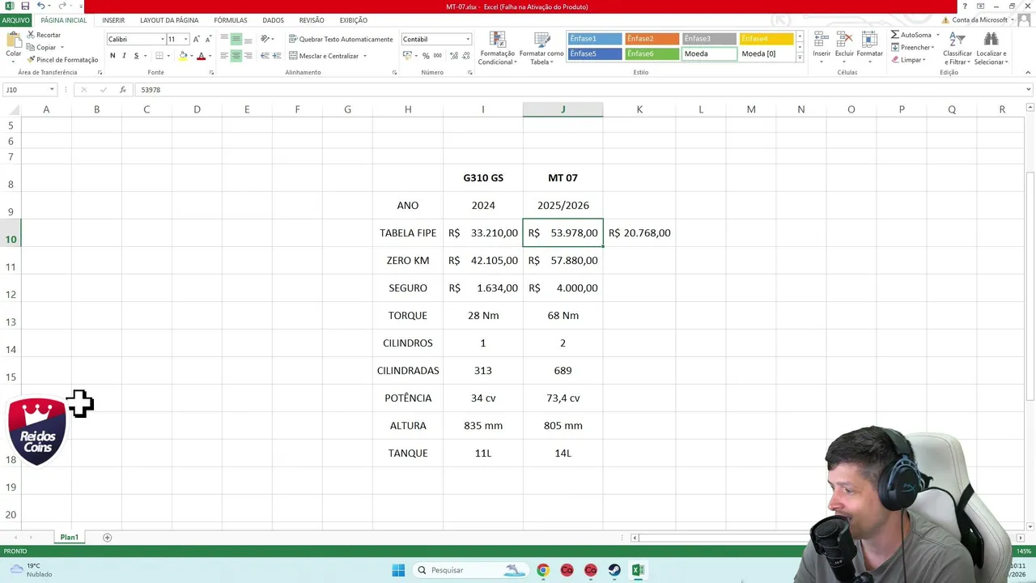Click the font color A icon

coord(202,56)
